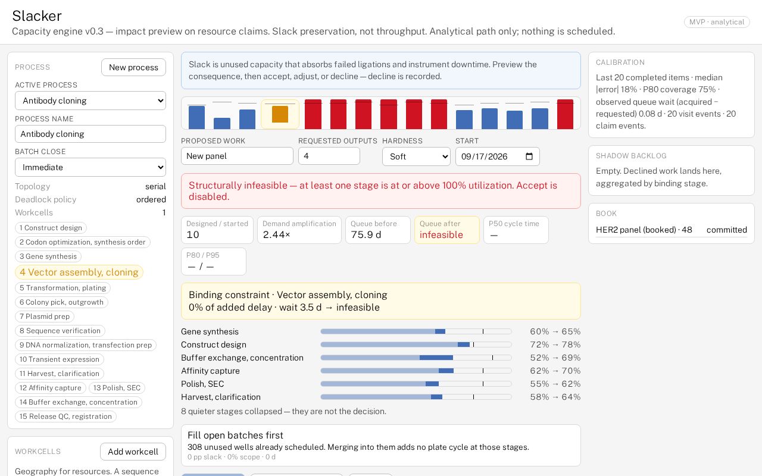Screen dimensions: 762x476
Task: Open the Hardness dropdown set to Soft
Action: [x=416, y=156]
